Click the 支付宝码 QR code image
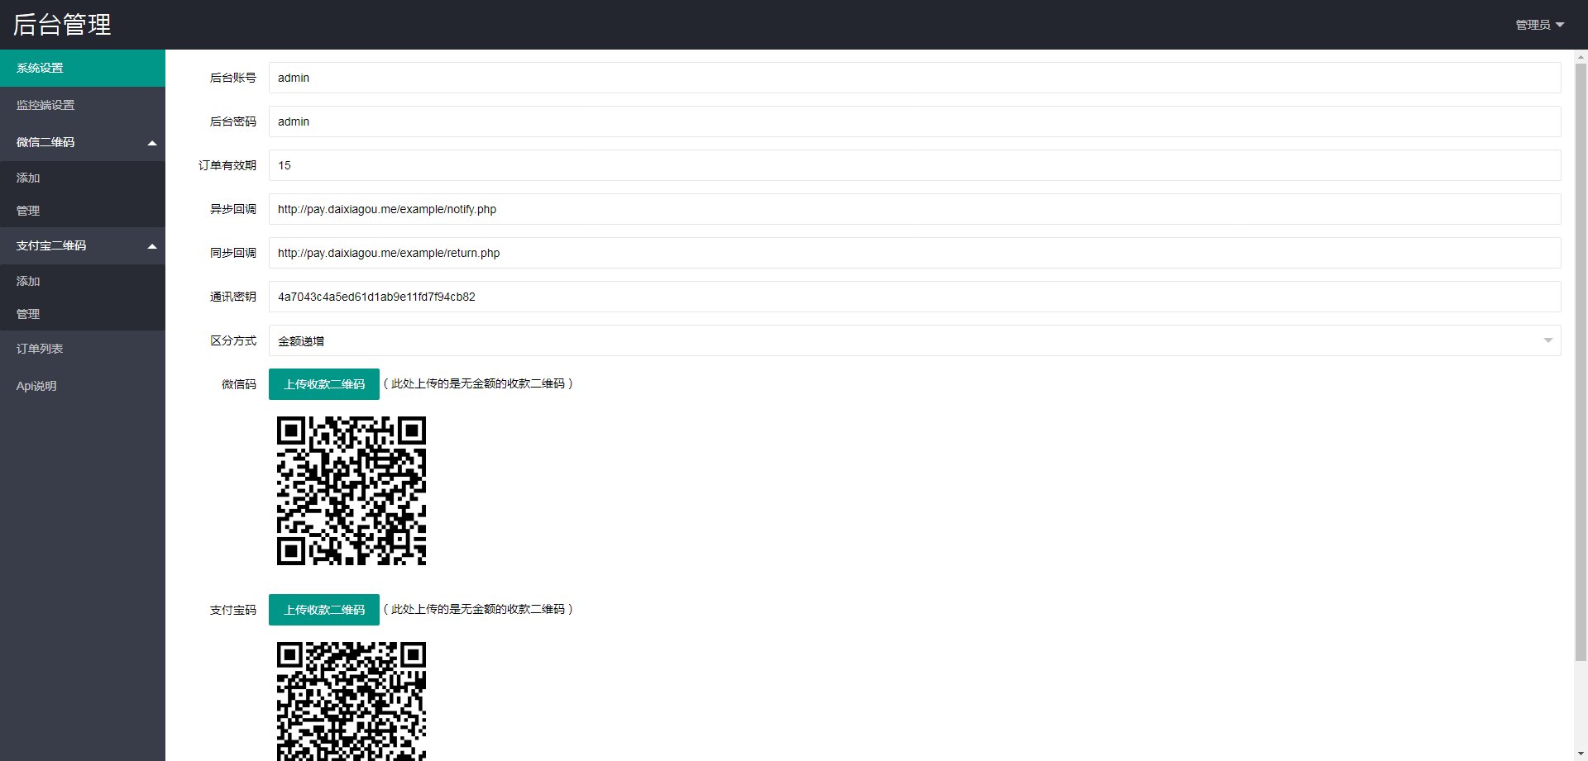This screenshot has width=1588, height=761. coord(352,702)
